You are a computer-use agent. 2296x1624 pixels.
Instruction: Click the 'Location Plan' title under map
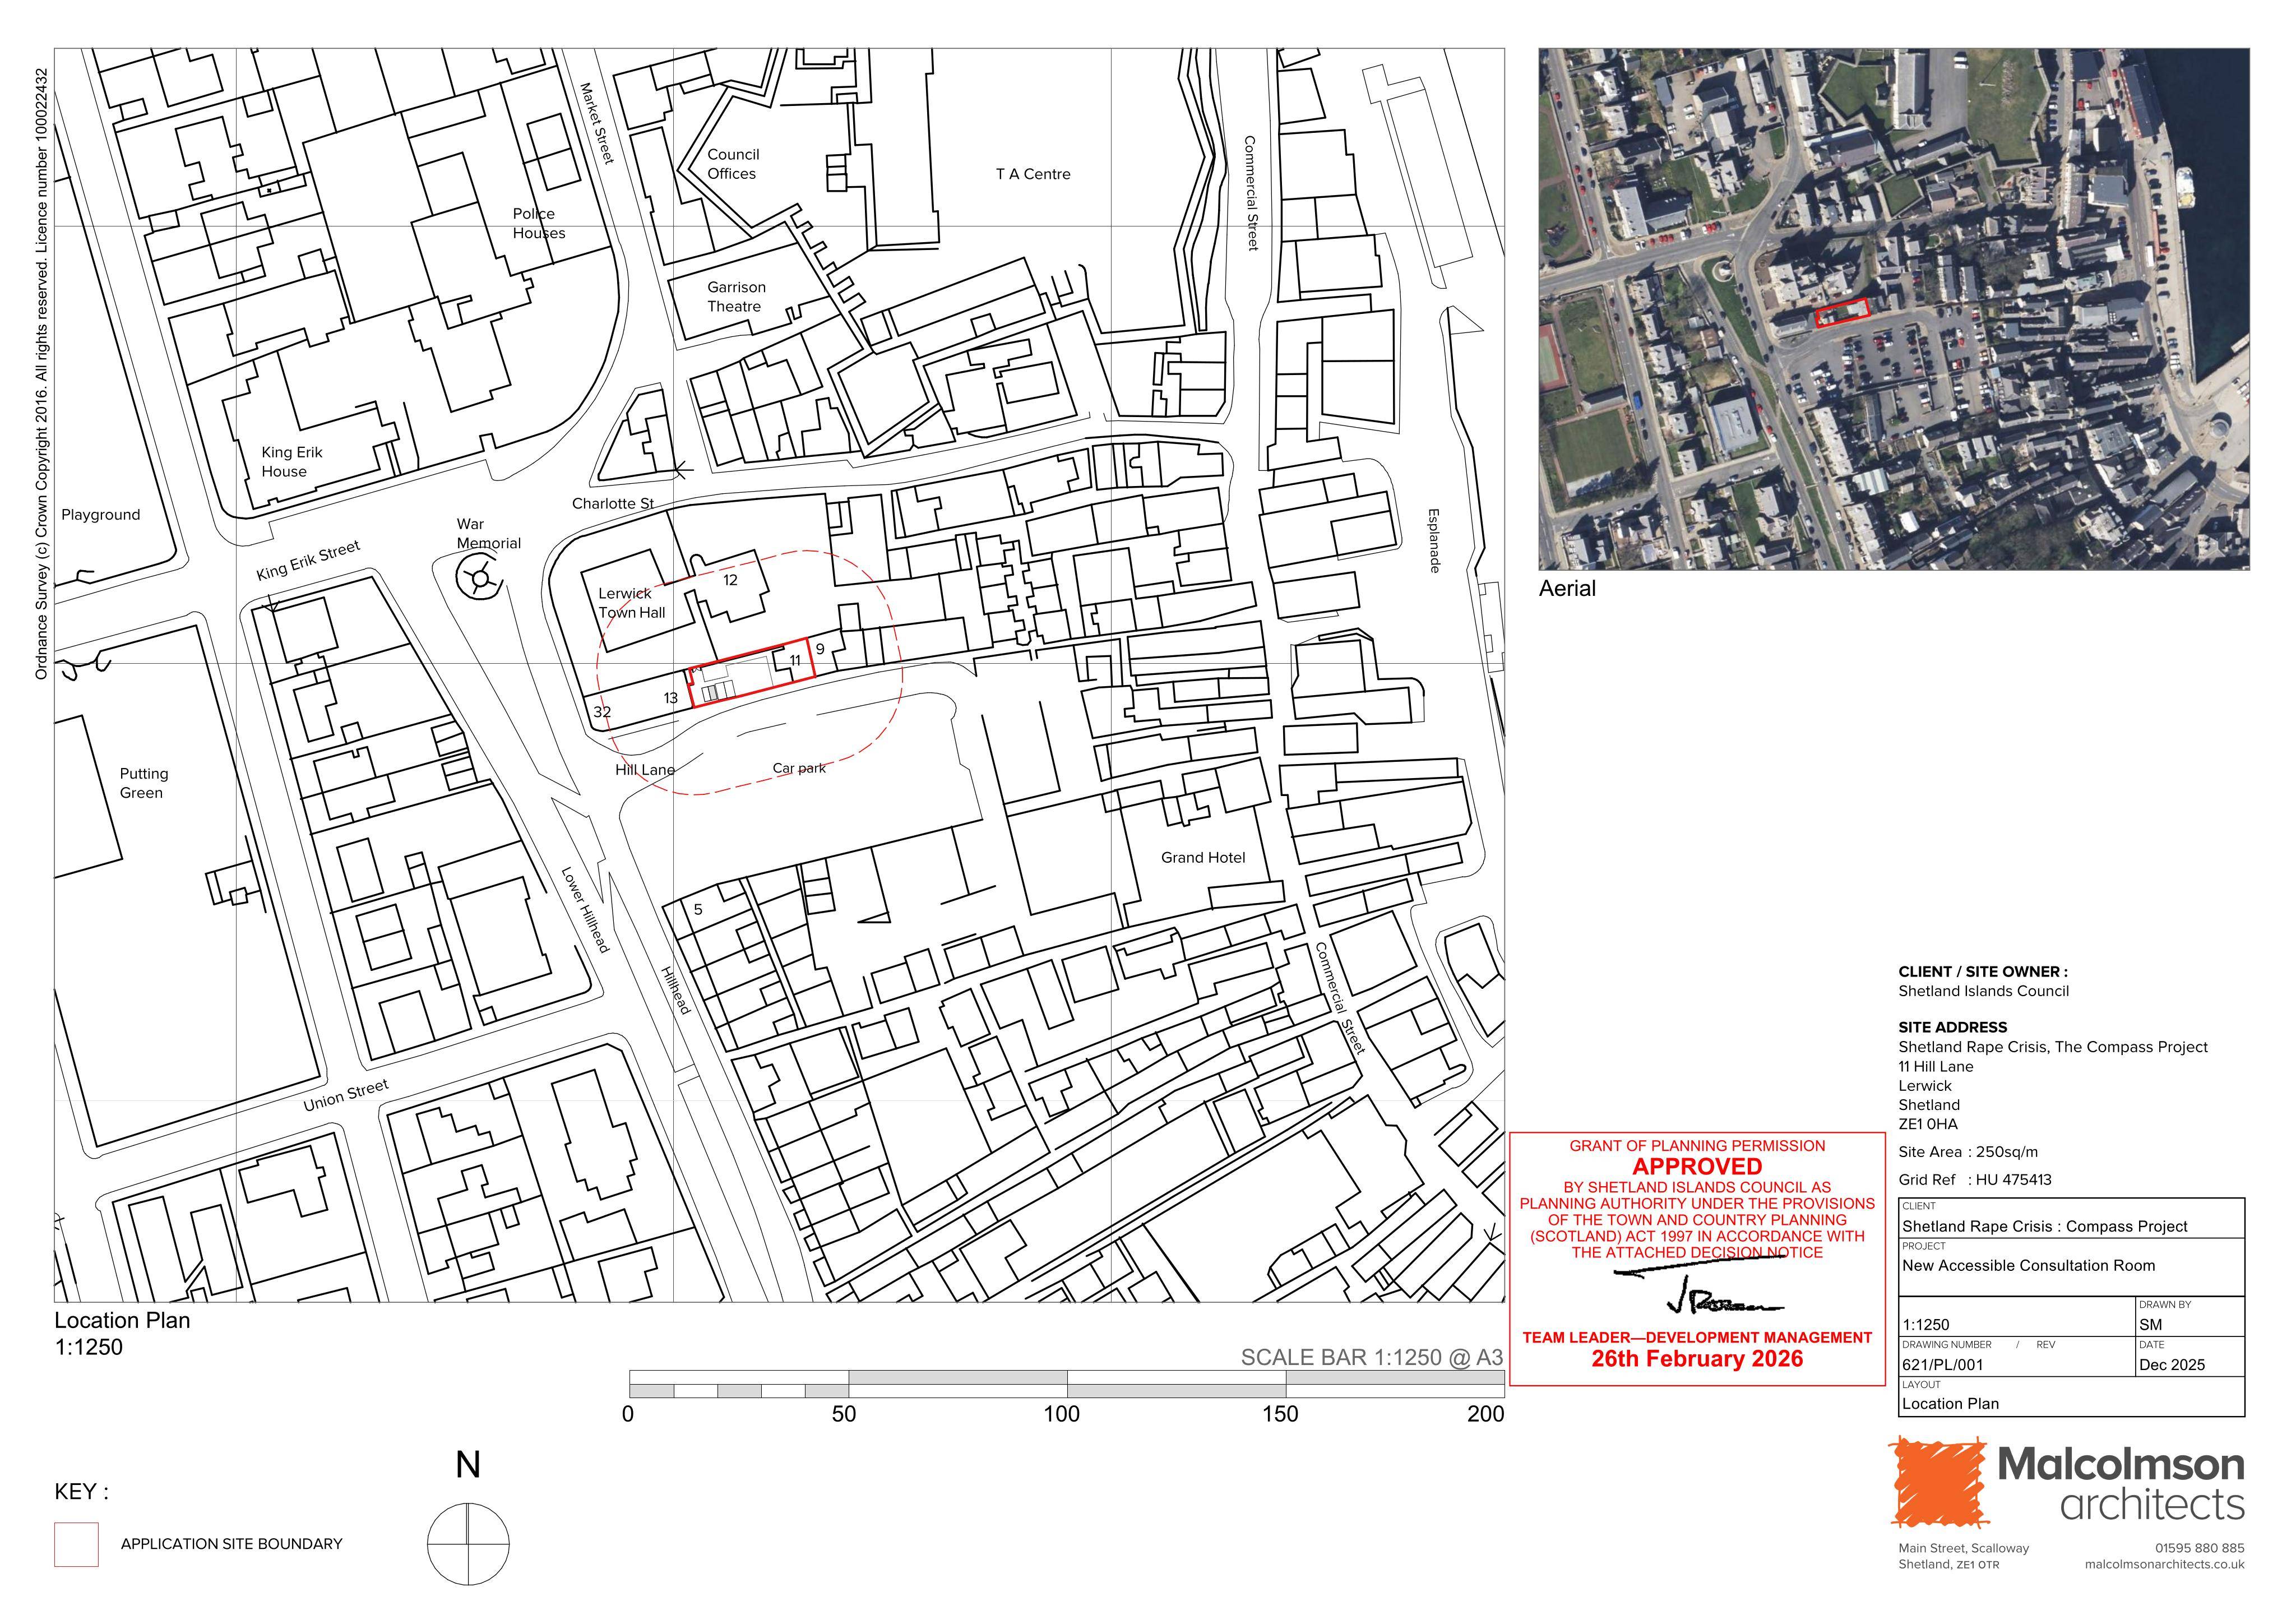122,1320
